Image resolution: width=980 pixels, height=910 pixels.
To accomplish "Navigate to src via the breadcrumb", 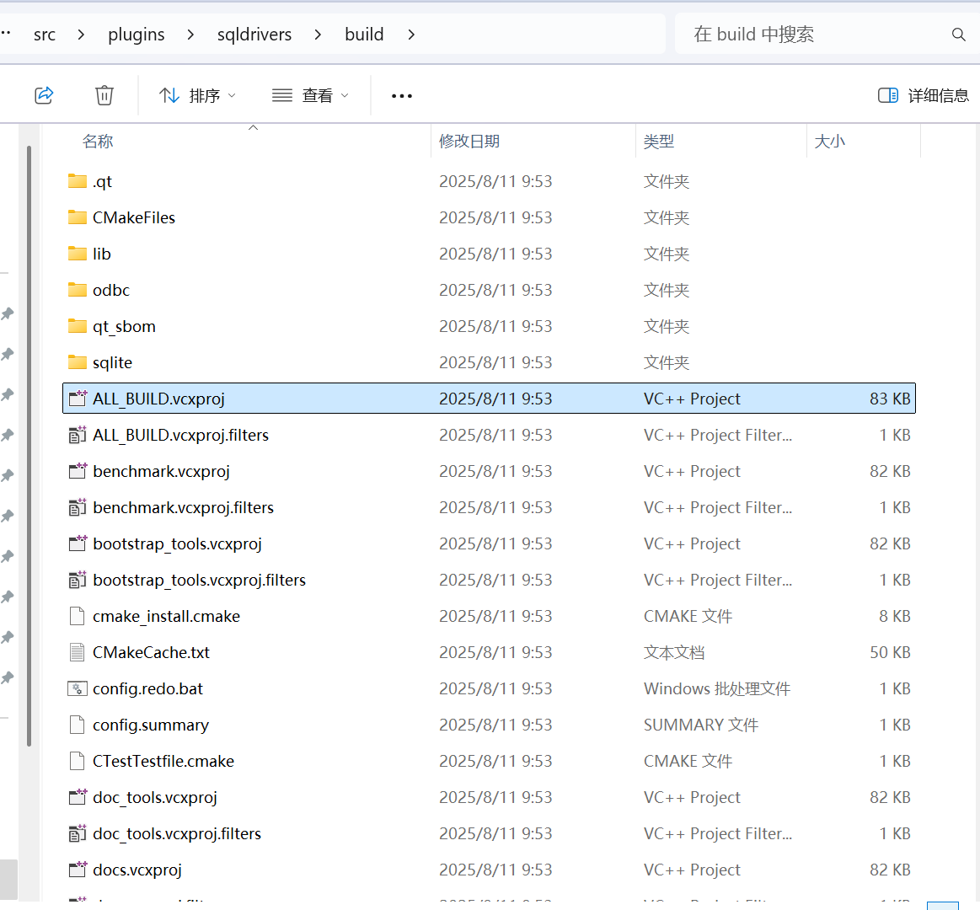I will [x=44, y=35].
